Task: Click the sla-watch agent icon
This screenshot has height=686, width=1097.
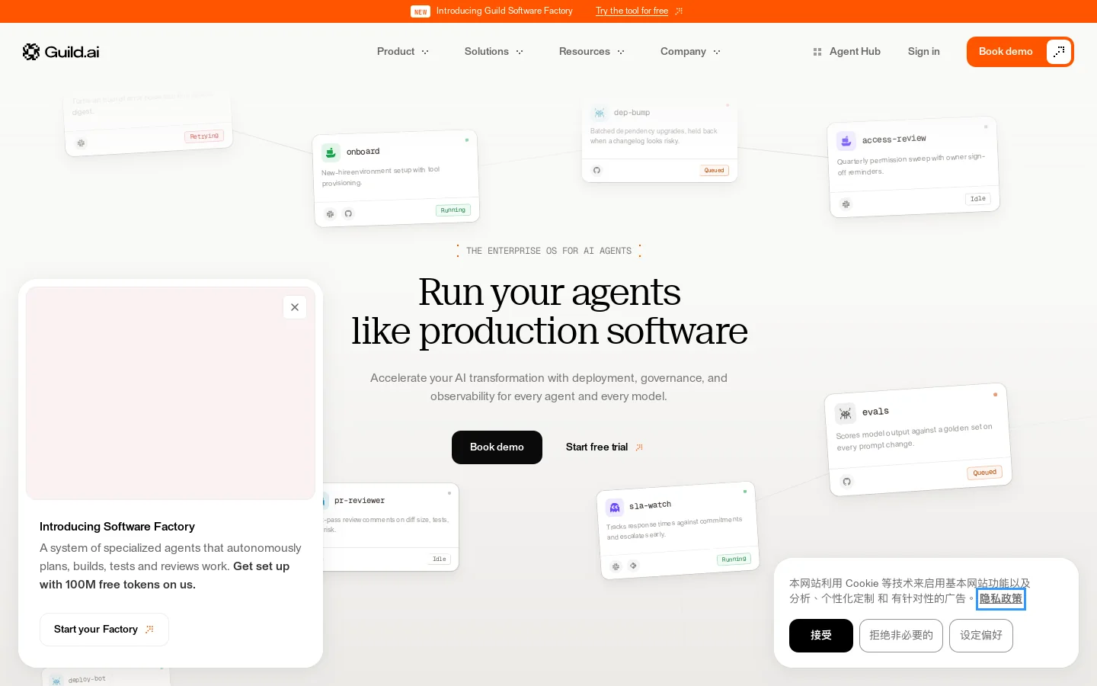Action: (x=615, y=508)
